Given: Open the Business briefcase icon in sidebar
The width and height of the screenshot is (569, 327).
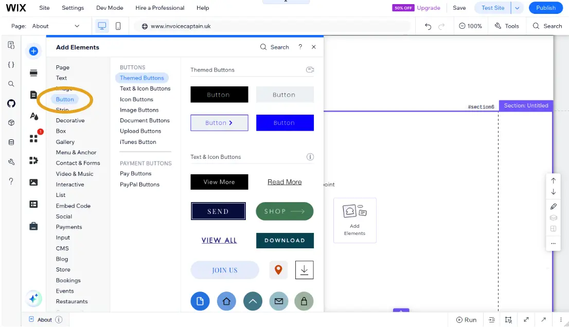Looking at the screenshot, I should pyautogui.click(x=34, y=227).
